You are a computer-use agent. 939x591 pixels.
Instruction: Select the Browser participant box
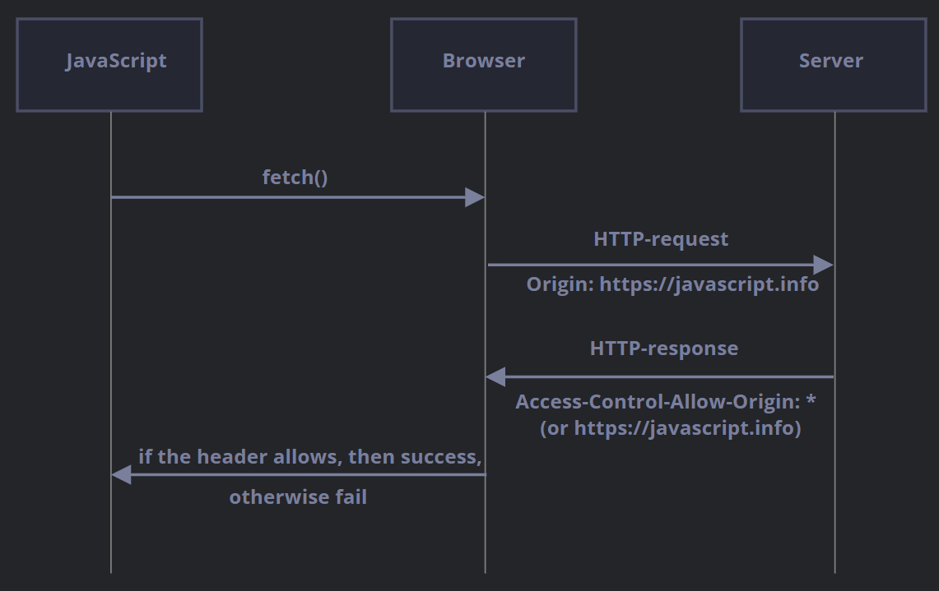pos(483,65)
